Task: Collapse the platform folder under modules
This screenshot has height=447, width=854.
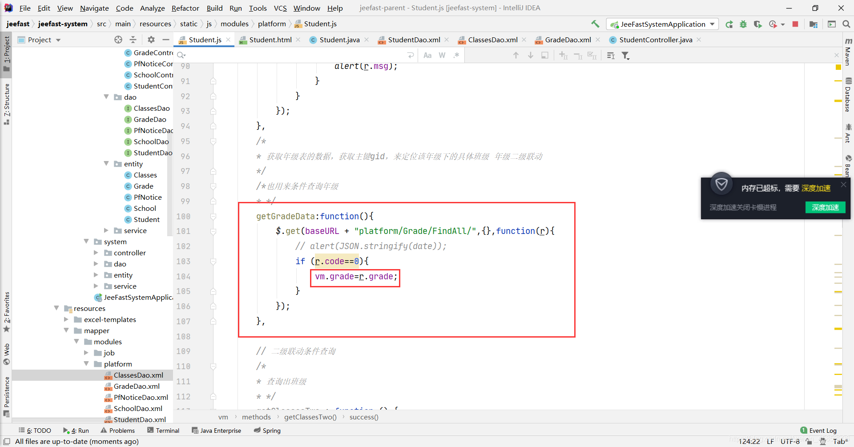Action: click(x=86, y=364)
